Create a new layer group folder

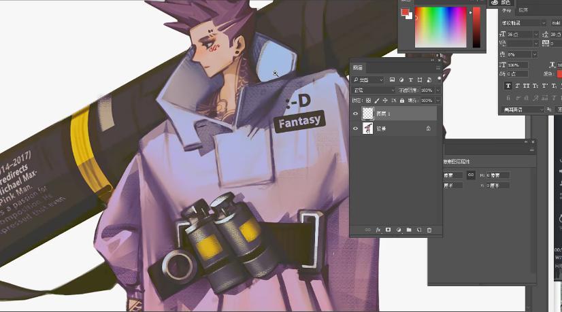coord(409,230)
